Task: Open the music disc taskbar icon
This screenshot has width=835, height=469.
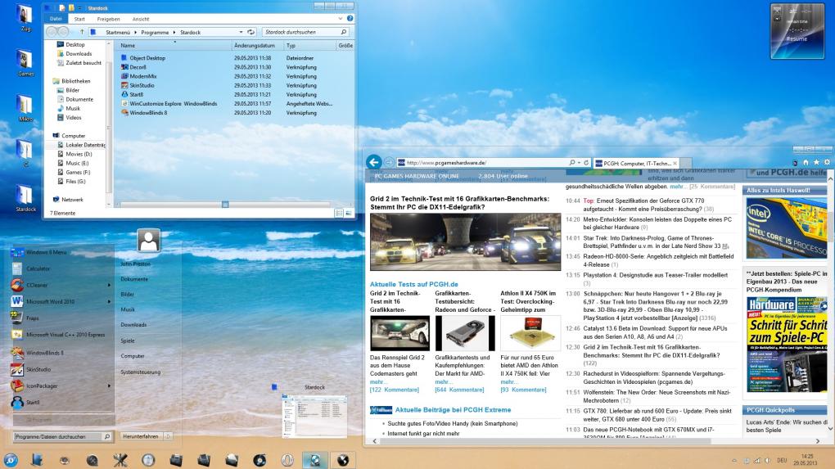Action: click(x=260, y=460)
